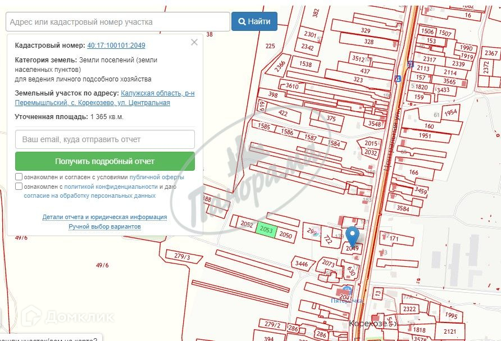Open Детали отчета и юридическая информация link
The image size is (501, 341).
[105, 217]
